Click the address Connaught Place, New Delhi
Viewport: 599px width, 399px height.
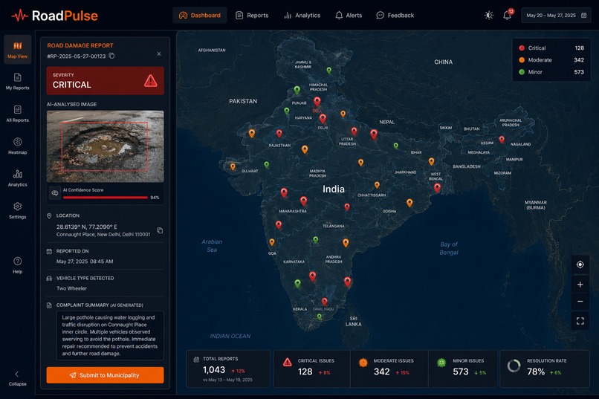[x=103, y=235]
